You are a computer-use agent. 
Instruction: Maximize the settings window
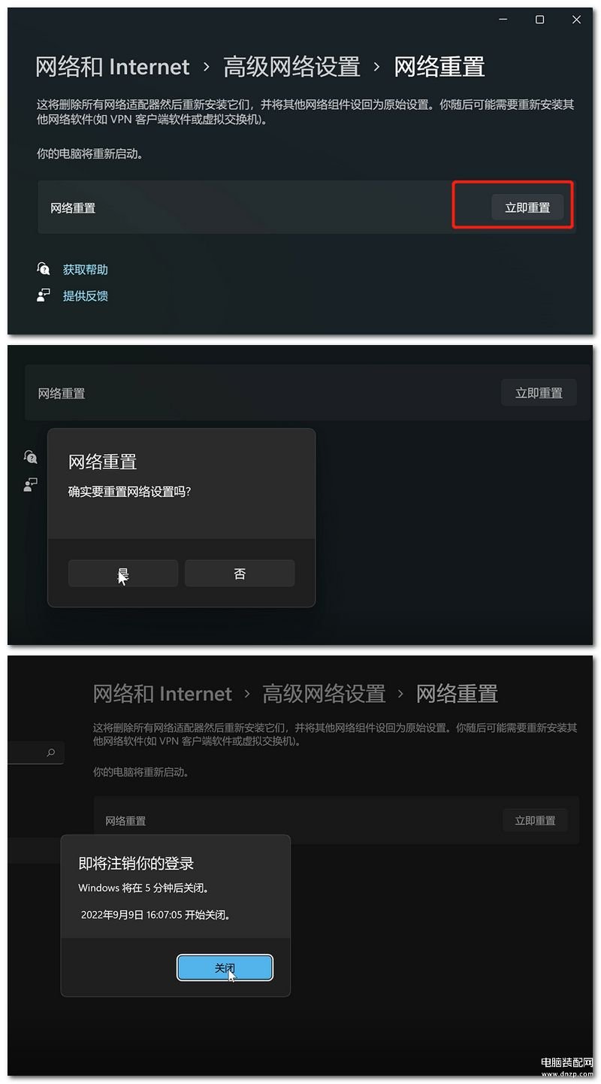pos(539,20)
